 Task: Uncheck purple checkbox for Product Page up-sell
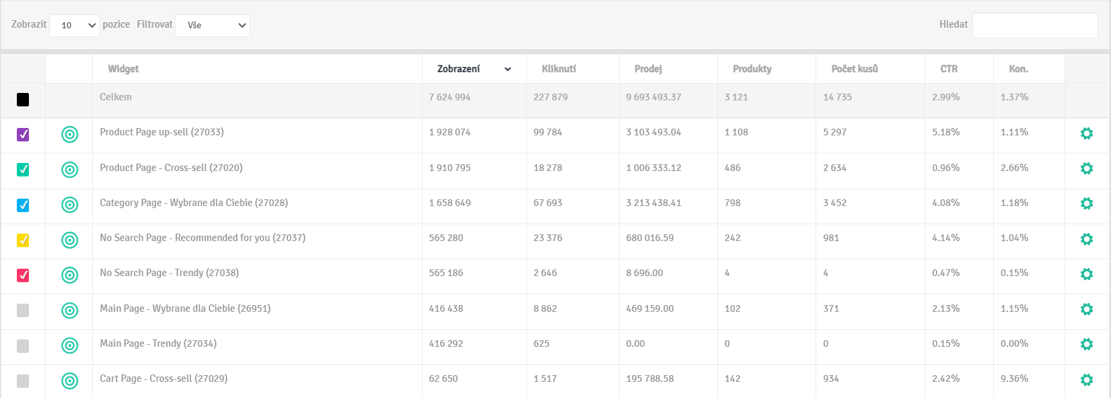(x=23, y=135)
